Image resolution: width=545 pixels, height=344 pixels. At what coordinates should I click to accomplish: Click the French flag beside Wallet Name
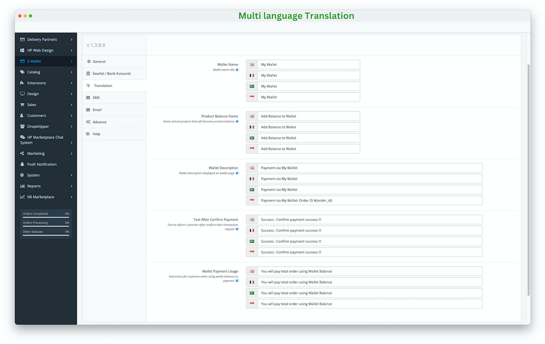point(252,75)
